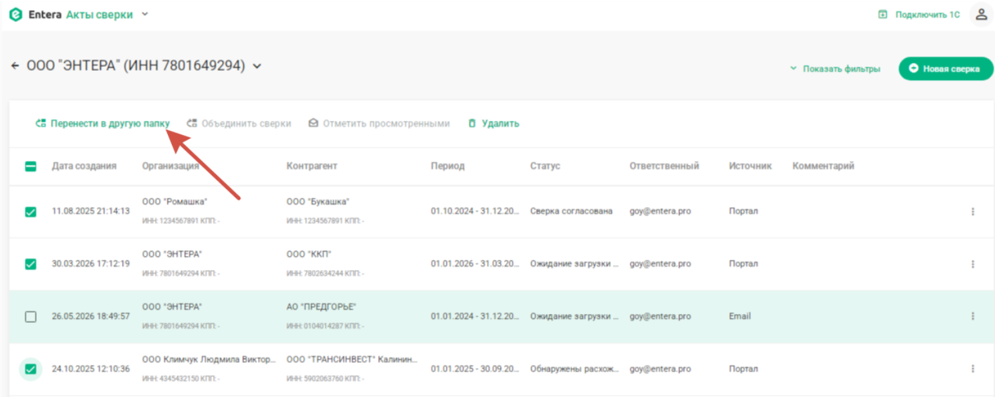995x397 pixels.
Task: Click date 26.05.2026 18:49:57
Action: 91,316
